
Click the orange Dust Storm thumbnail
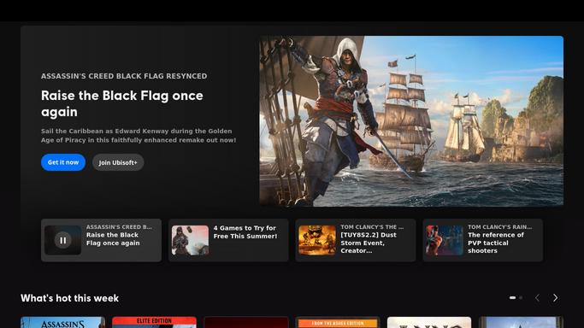(x=317, y=240)
